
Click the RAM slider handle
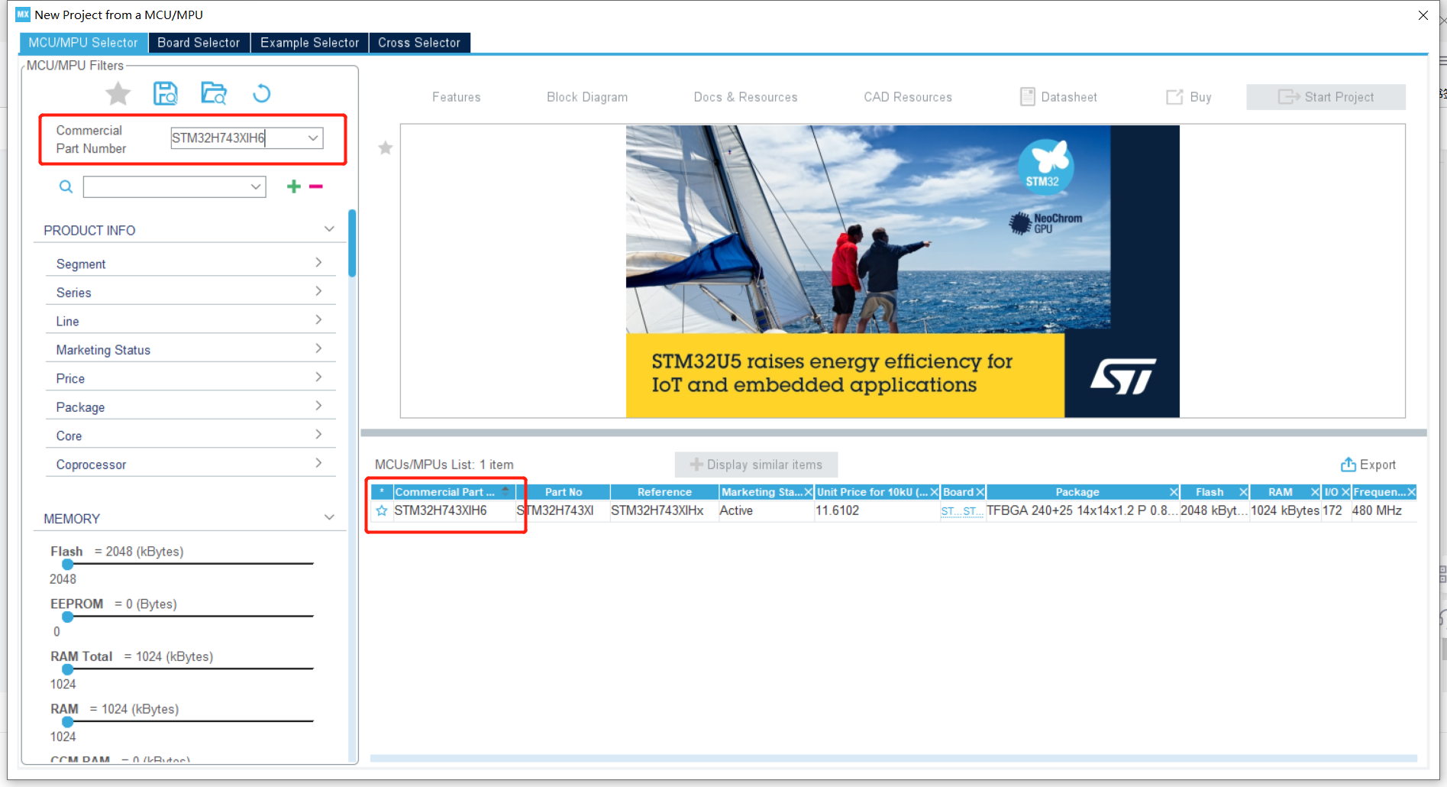(x=68, y=721)
